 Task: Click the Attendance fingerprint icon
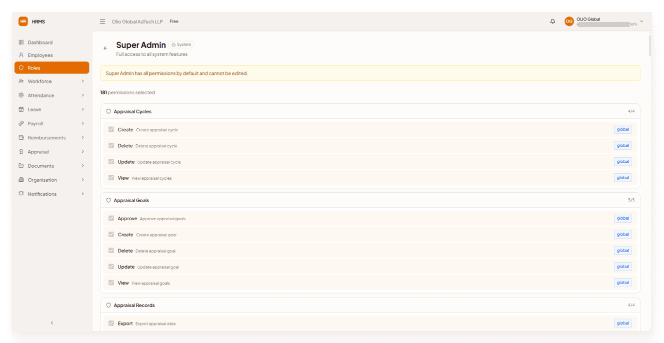(x=21, y=95)
